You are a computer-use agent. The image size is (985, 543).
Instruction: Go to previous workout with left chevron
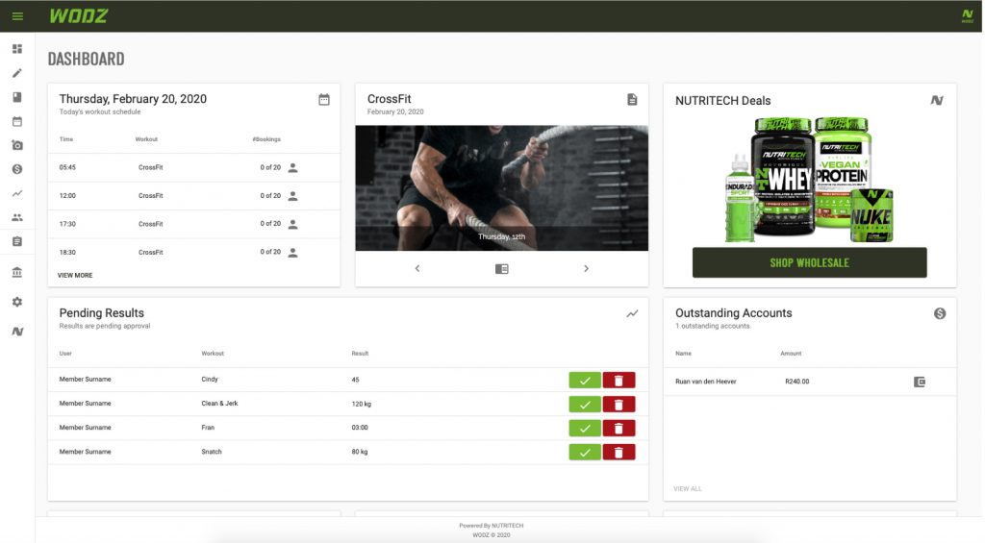click(x=417, y=269)
